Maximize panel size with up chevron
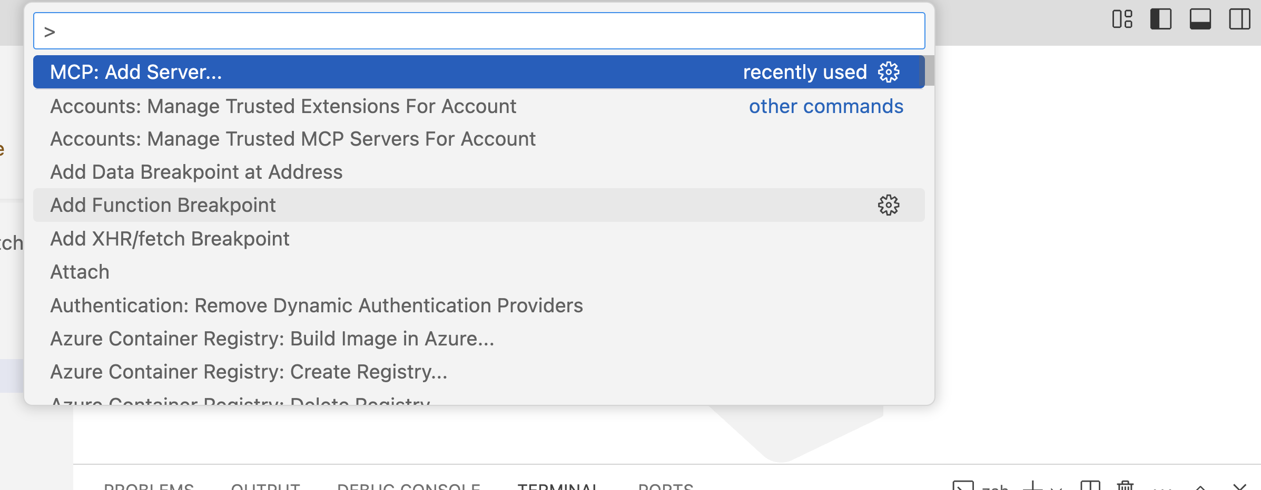This screenshot has height=490, width=1261. pyautogui.click(x=1200, y=487)
